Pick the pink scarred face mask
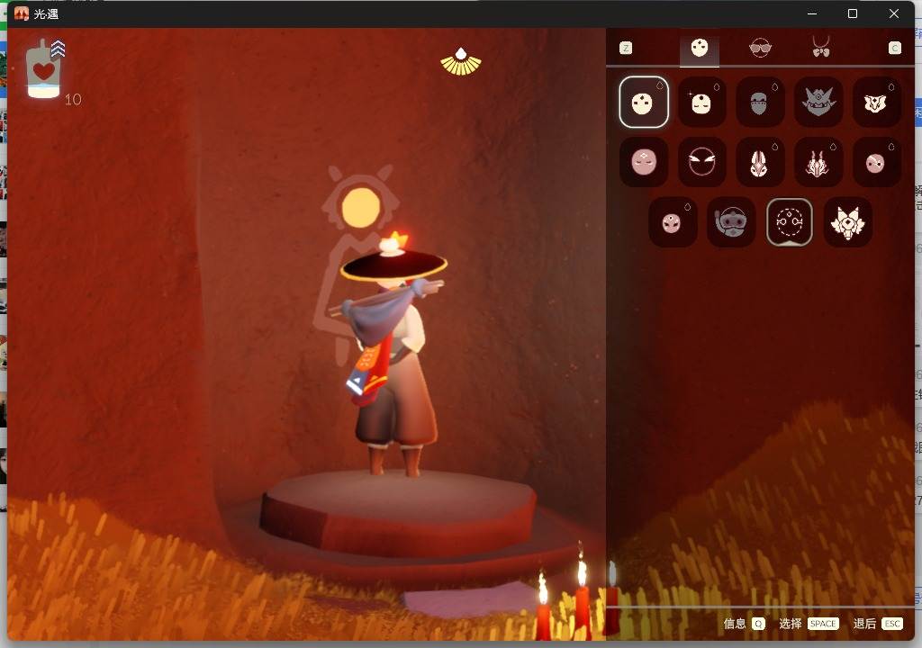 click(x=876, y=162)
